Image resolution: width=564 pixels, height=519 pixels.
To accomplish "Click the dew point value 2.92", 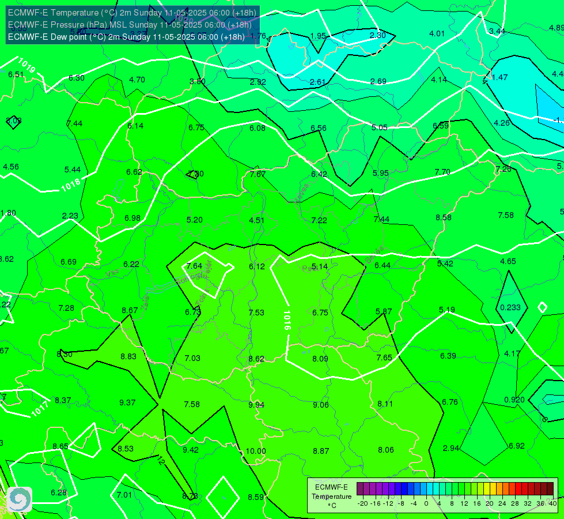I will click(x=258, y=82).
